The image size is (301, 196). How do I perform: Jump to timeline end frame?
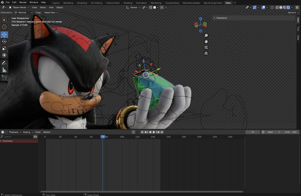click(162, 132)
